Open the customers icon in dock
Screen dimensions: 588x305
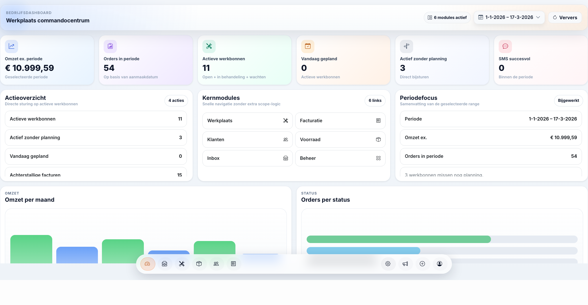[x=216, y=264]
